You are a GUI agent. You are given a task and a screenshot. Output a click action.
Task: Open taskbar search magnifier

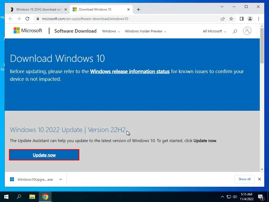click(19, 197)
